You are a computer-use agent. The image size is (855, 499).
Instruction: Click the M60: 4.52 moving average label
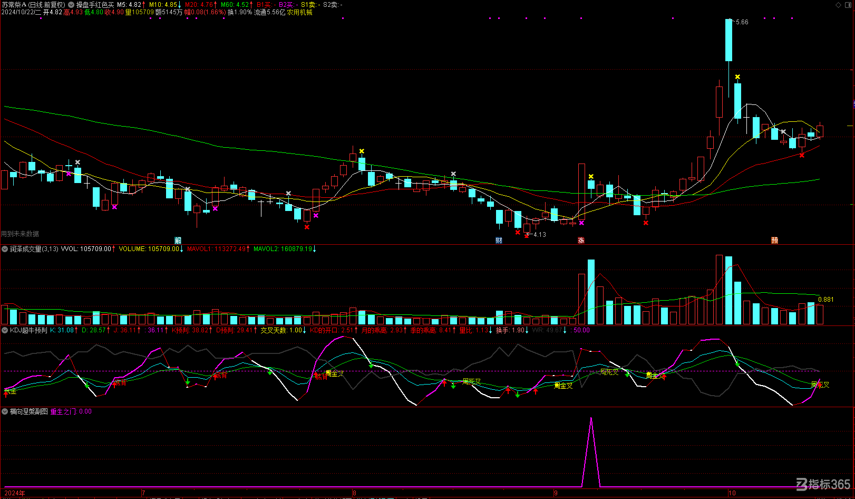pyautogui.click(x=235, y=5)
